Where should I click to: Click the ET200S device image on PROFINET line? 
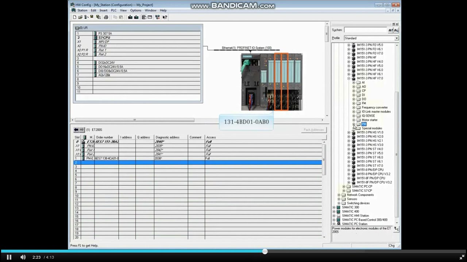pyautogui.click(x=272, y=82)
